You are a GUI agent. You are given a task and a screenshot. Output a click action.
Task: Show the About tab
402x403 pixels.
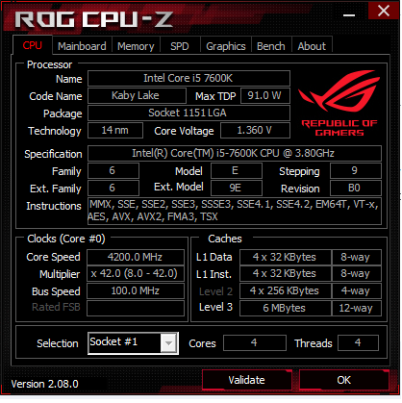312,46
